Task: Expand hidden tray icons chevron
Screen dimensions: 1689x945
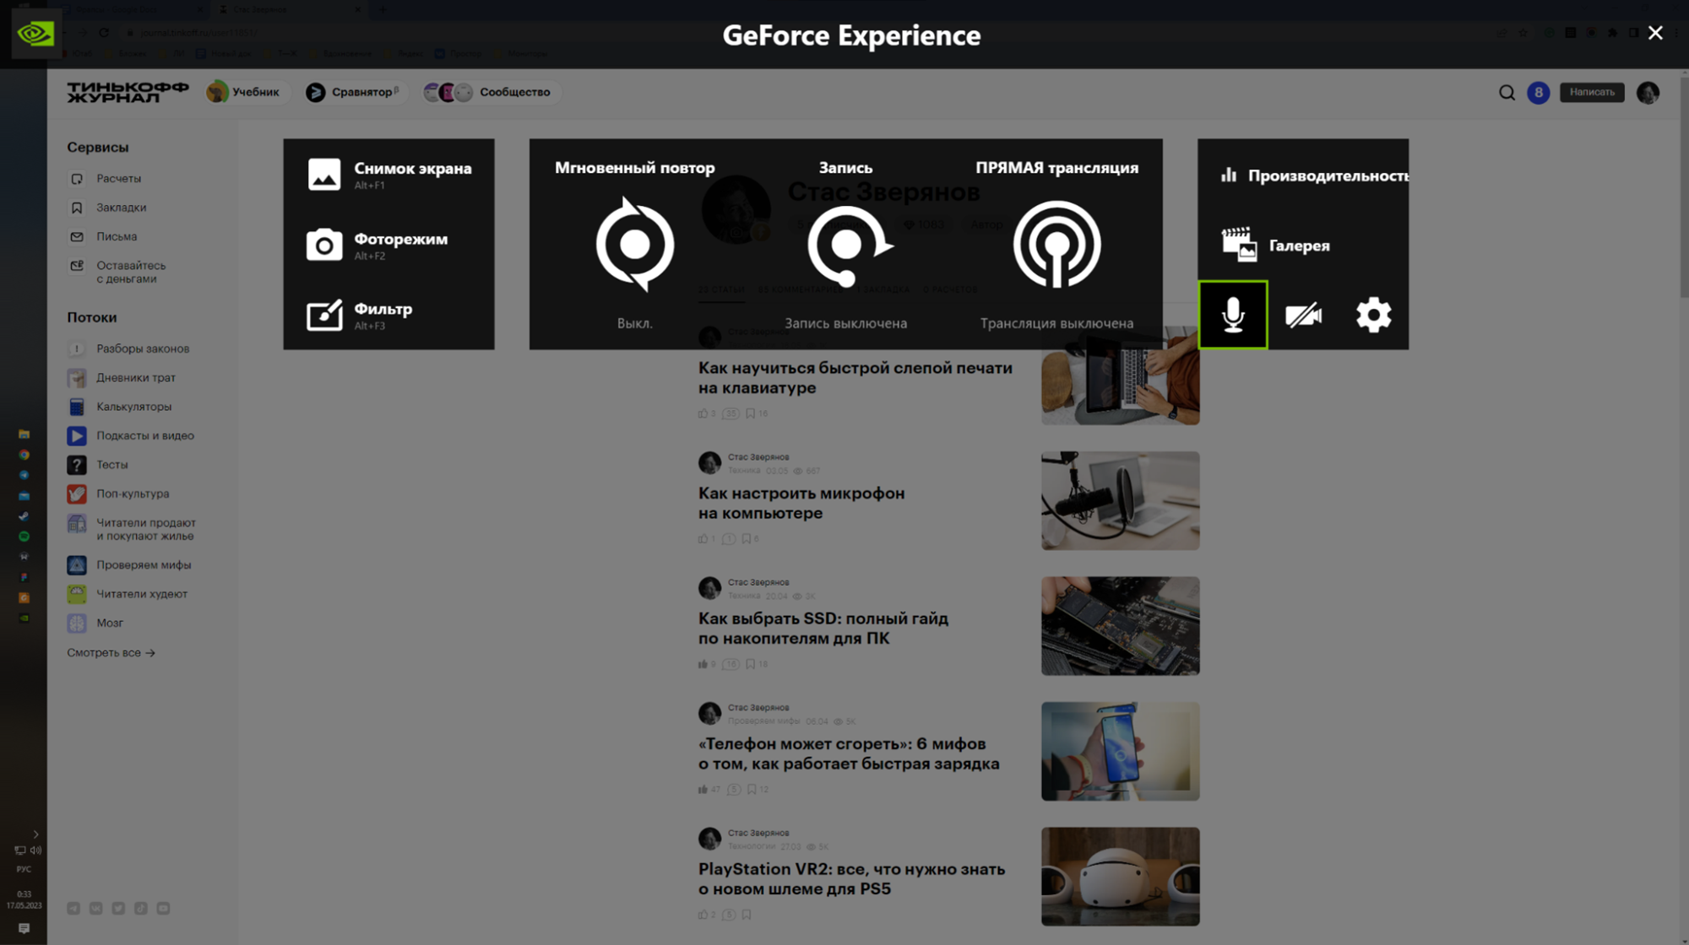Action: pyautogui.click(x=35, y=834)
